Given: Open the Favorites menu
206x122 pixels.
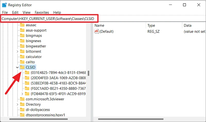Looking at the screenshot, I should (42, 12).
